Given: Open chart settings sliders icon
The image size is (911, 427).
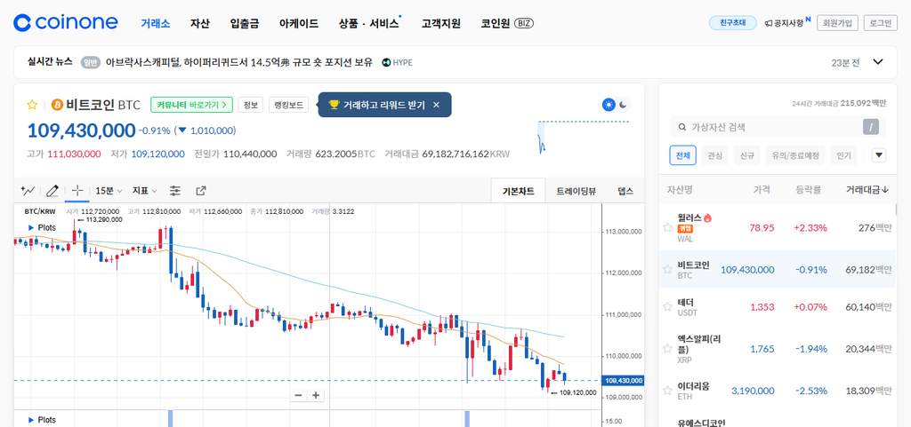Looking at the screenshot, I should [x=175, y=190].
